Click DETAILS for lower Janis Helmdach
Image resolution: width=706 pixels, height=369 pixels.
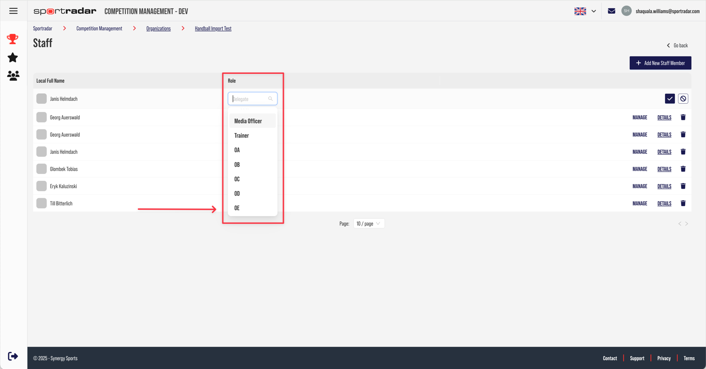(x=664, y=152)
